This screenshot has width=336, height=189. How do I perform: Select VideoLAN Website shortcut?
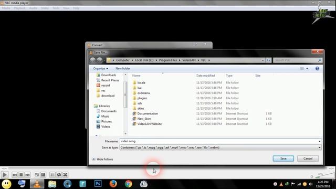[x=149, y=124]
